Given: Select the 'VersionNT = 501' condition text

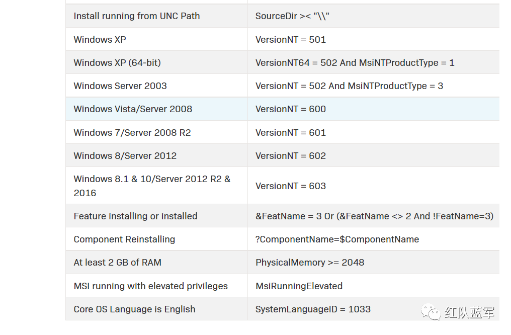Looking at the screenshot, I should coord(291,39).
